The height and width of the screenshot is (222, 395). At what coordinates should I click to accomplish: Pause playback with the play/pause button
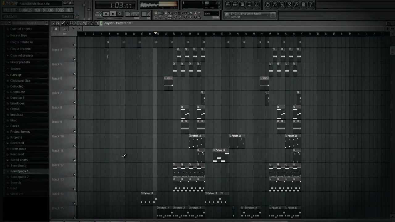click(x=106, y=14)
